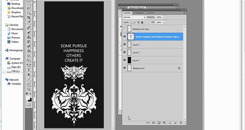Show the Background copy layer
The height and width of the screenshot is (130, 245).
coord(125,29)
